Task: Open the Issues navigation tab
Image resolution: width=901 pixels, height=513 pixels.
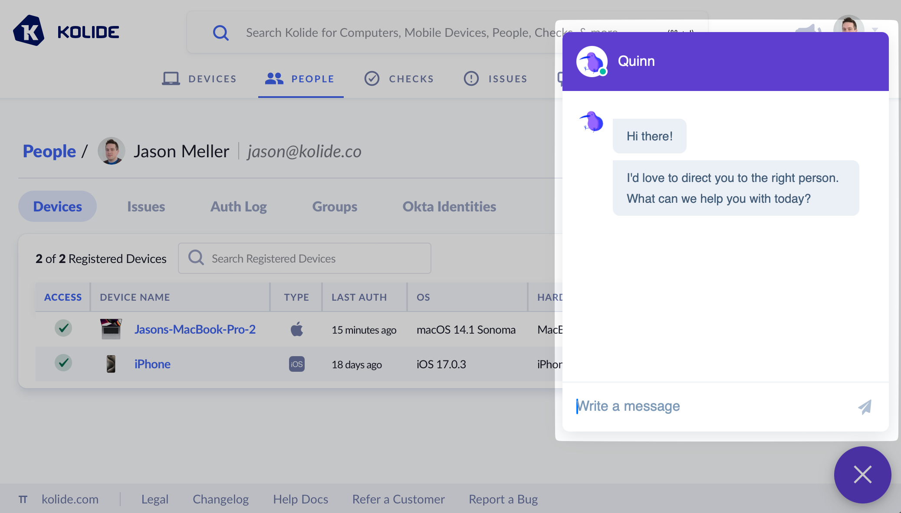Action: (496, 79)
